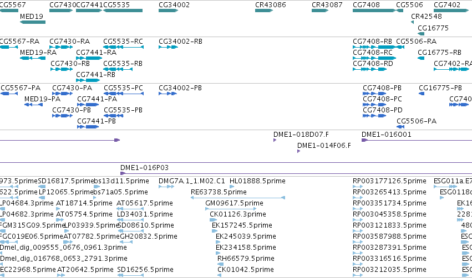Select protein MED19-PA glyph
The image size is (472, 278).
tap(33, 105)
